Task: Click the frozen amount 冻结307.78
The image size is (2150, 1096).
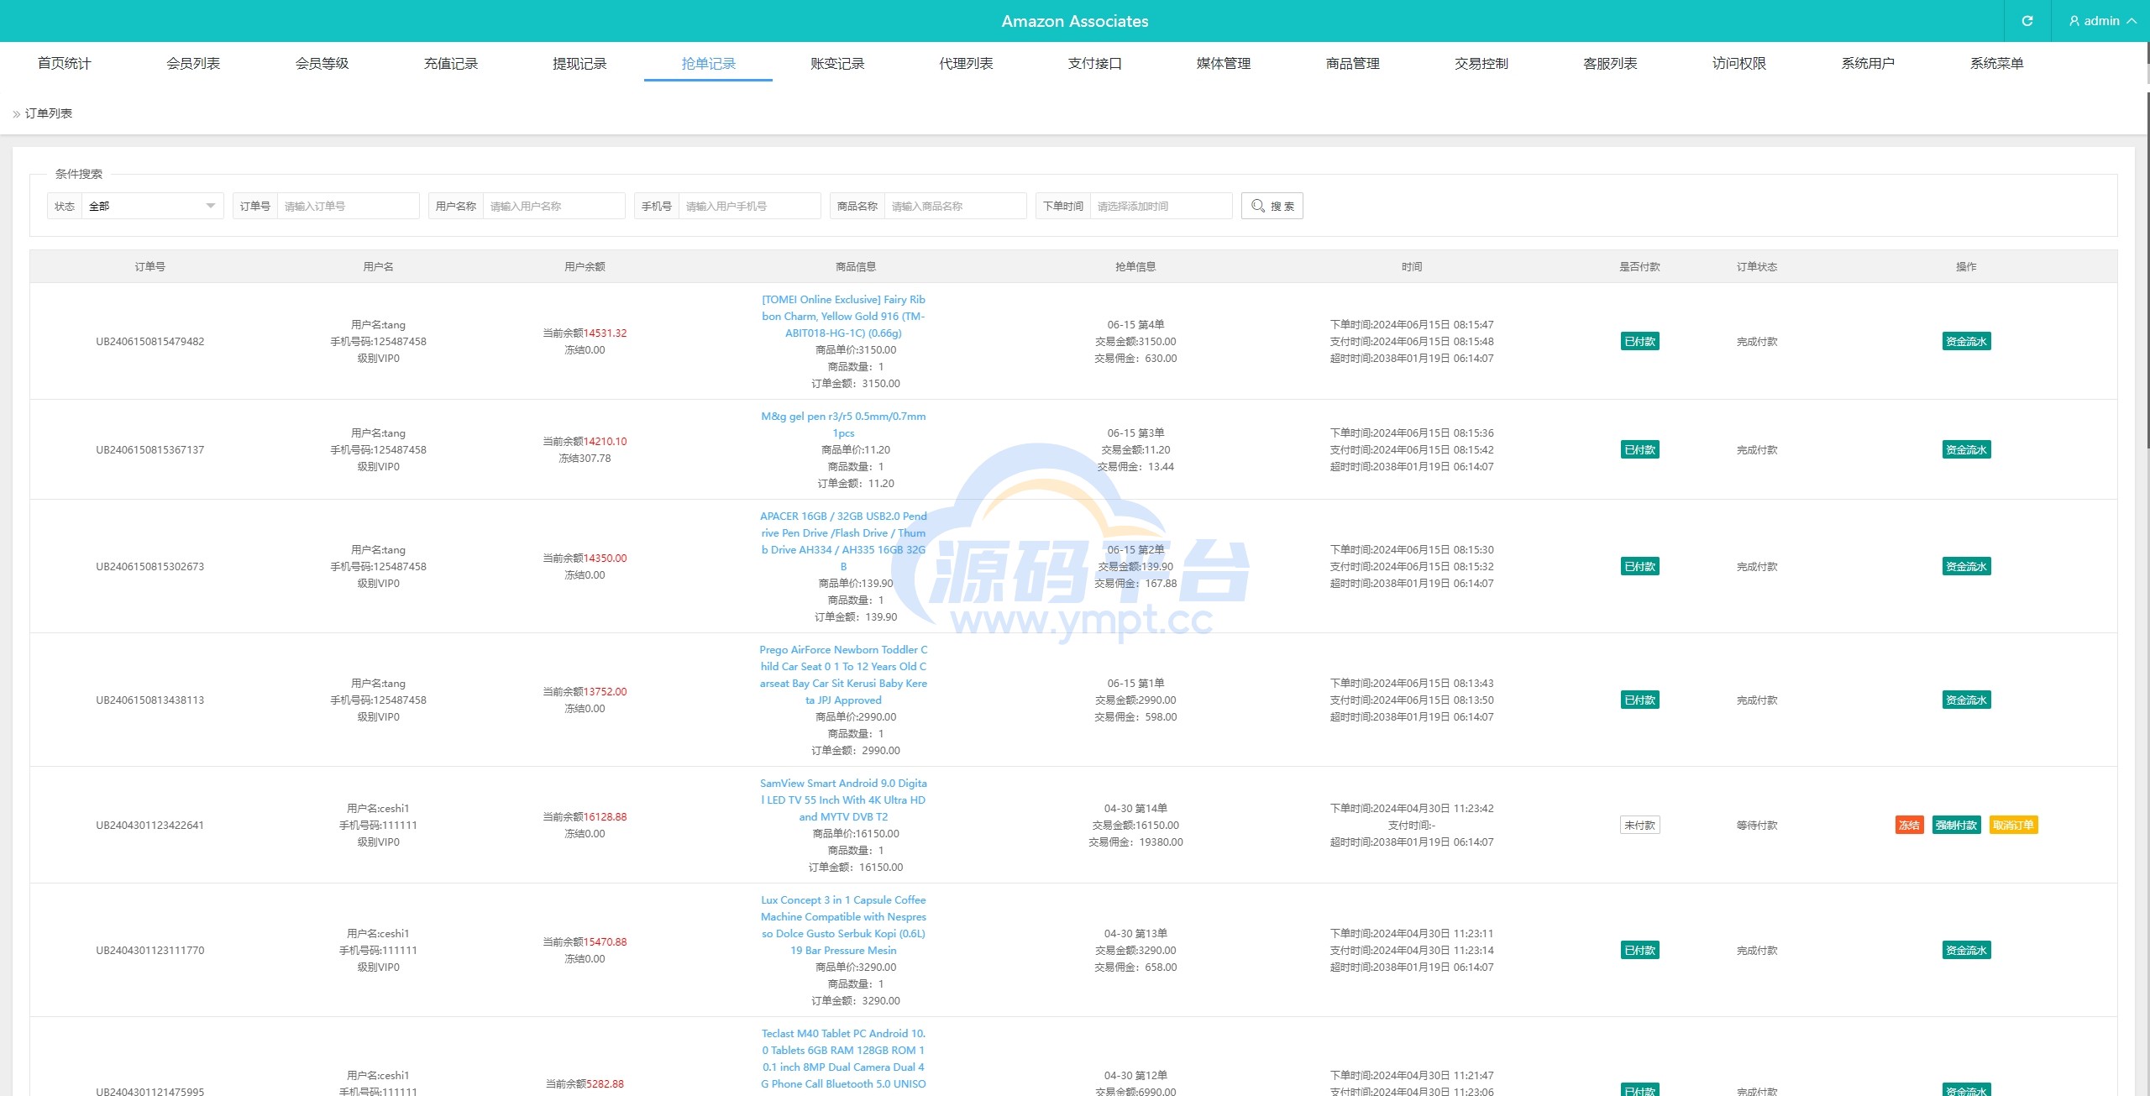Action: click(585, 458)
